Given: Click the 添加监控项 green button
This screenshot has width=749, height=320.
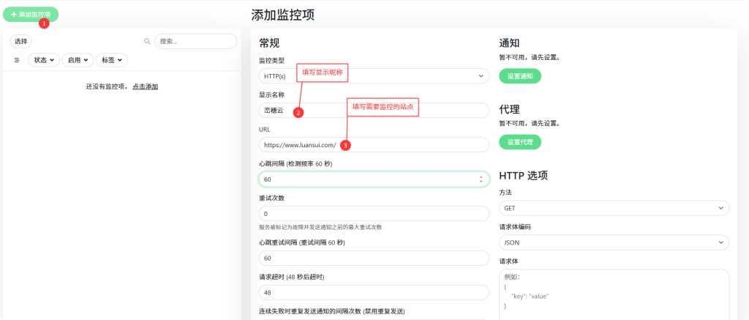Looking at the screenshot, I should 31,15.
